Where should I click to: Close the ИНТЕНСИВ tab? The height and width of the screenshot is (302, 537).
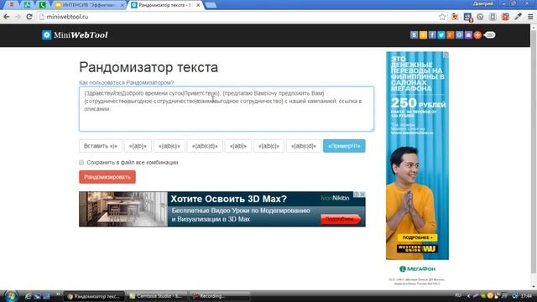click(x=123, y=5)
